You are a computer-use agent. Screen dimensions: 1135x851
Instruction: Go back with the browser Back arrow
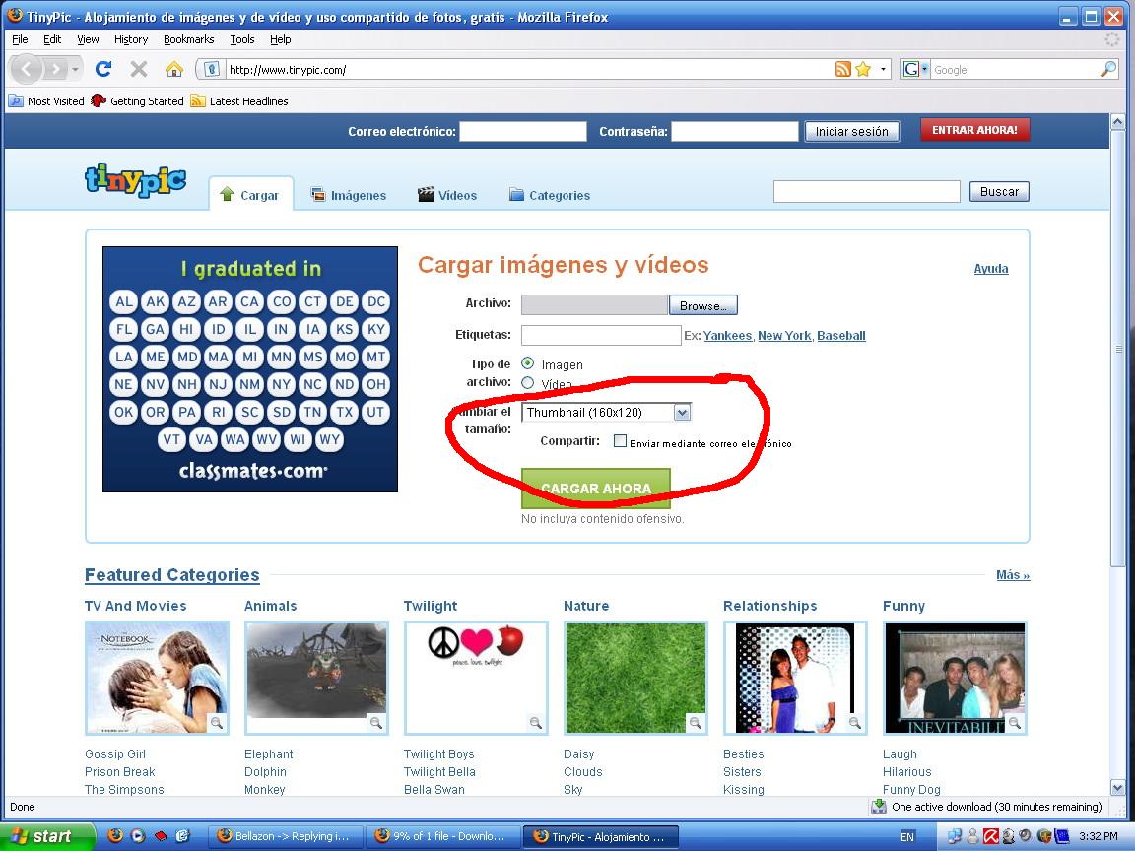click(x=26, y=70)
